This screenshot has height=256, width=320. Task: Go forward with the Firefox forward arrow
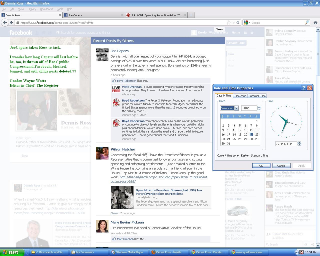(x=11, y=22)
